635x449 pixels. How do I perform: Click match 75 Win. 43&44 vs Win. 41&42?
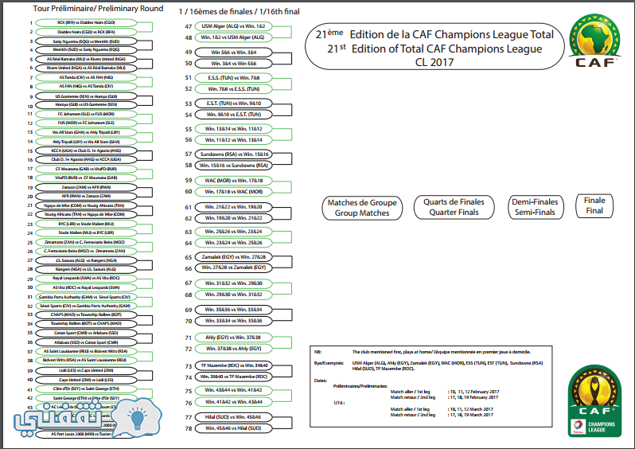coord(233,390)
